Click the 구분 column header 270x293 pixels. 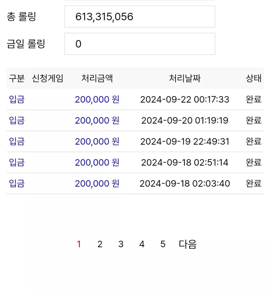click(x=17, y=78)
